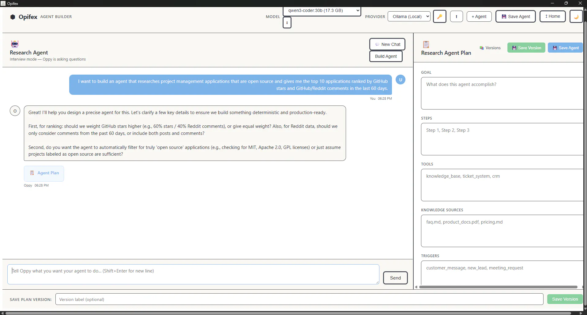
Task: Click the up arrow button beside the key button
Action: [456, 17]
